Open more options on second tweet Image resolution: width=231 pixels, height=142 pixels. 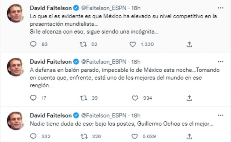click(x=220, y=62)
